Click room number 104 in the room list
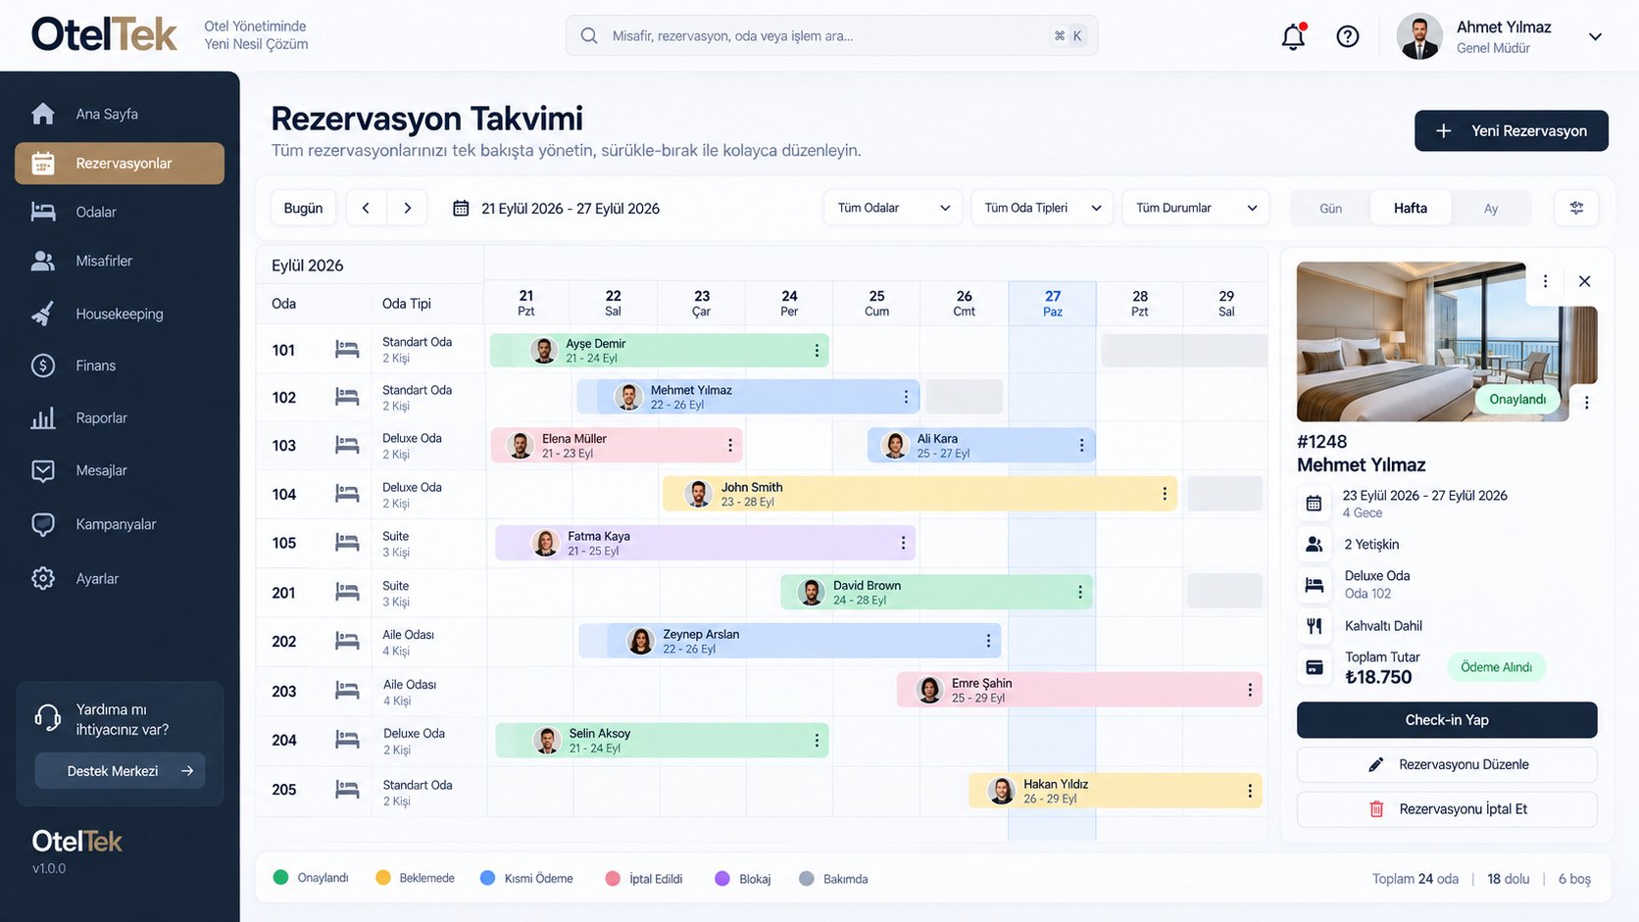The width and height of the screenshot is (1639, 922). coord(284,495)
